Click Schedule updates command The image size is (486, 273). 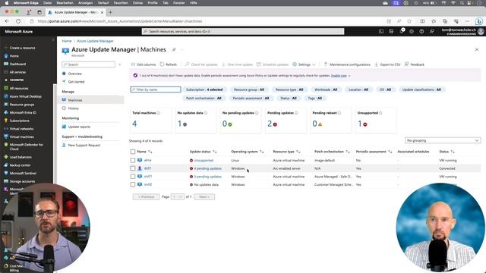pos(273,64)
